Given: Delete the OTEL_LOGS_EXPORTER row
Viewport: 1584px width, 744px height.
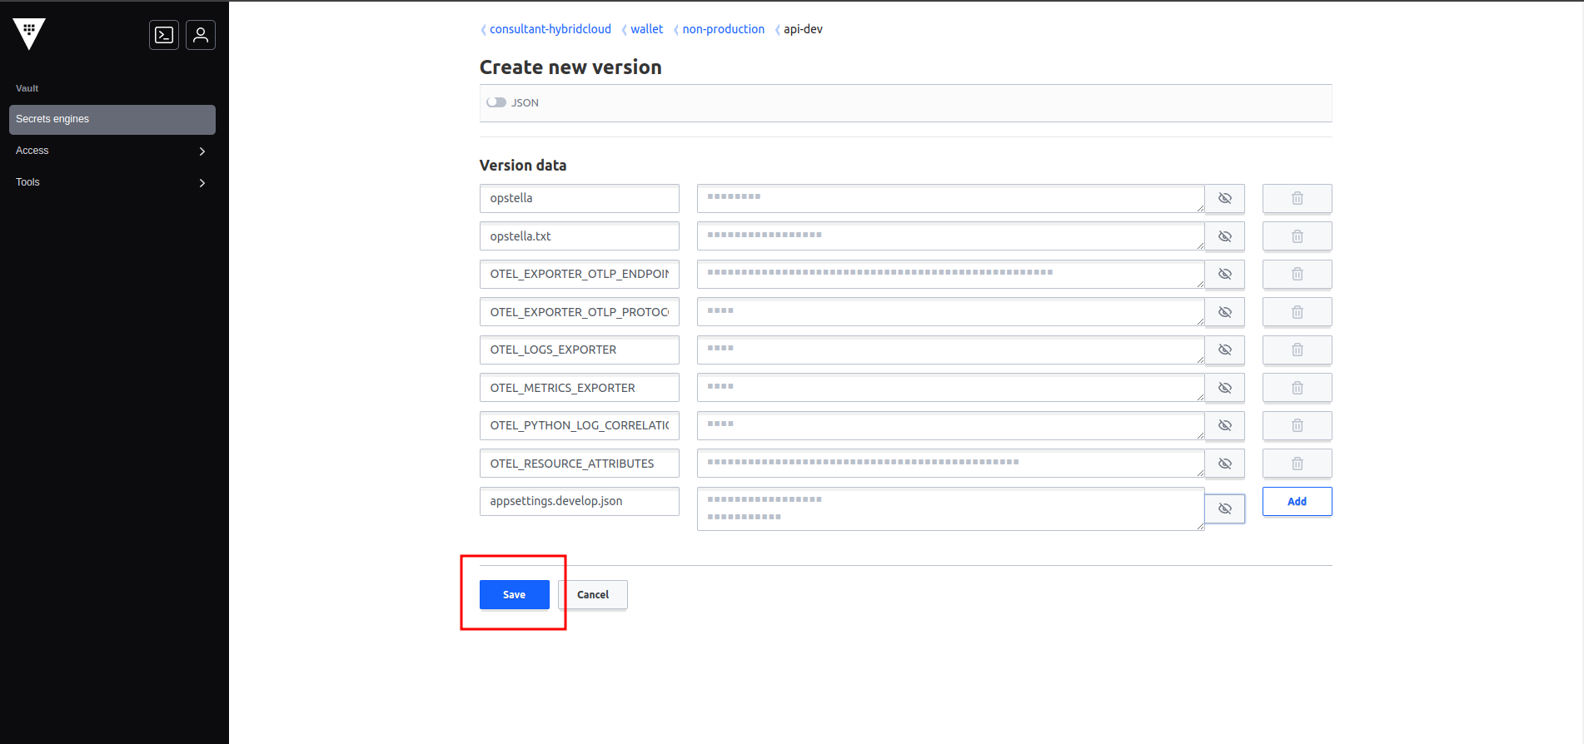Looking at the screenshot, I should tap(1297, 350).
